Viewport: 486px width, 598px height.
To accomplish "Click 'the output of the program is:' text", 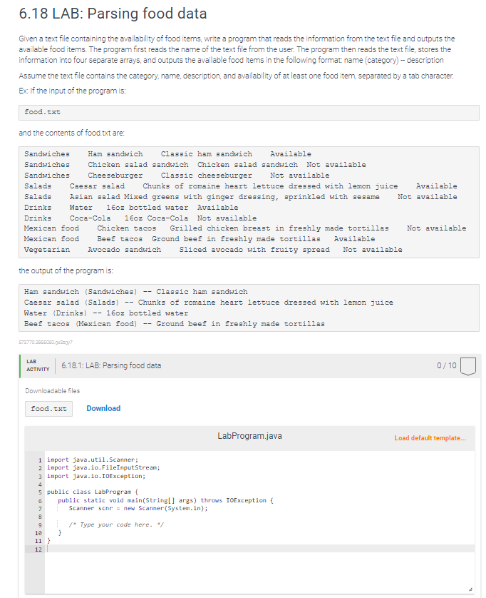I will (66, 270).
